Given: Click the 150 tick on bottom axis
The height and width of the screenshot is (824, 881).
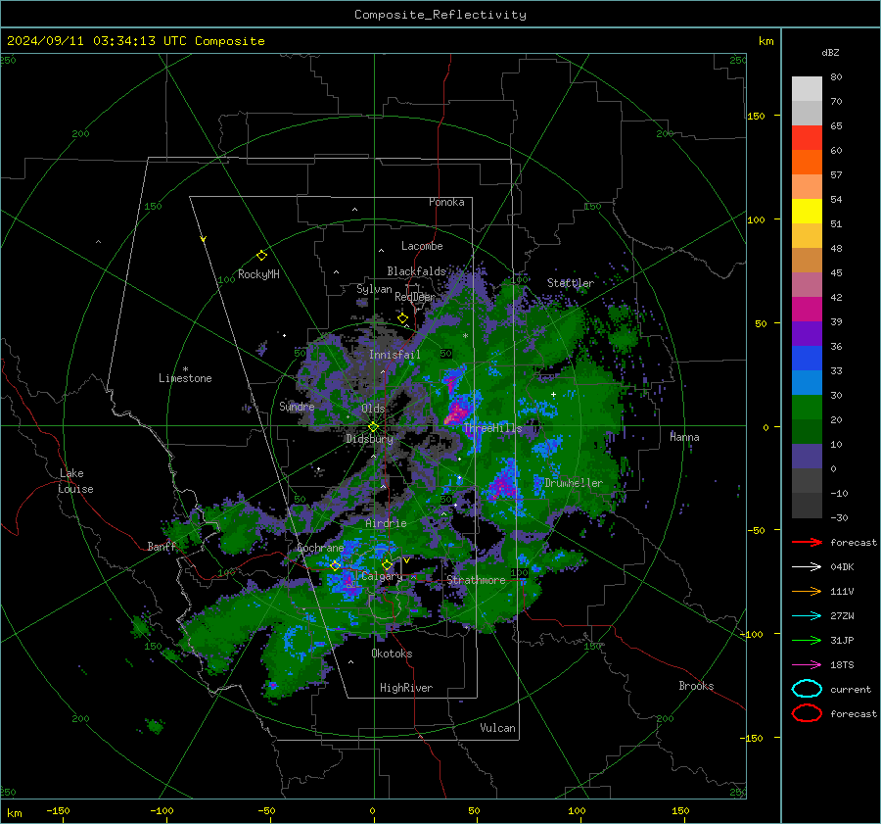Looking at the screenshot, I should pos(680,810).
